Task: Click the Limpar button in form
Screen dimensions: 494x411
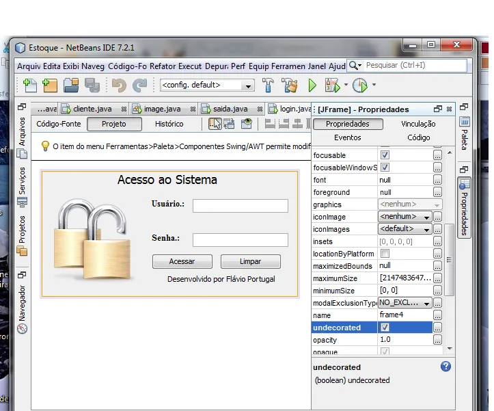Action: click(x=251, y=261)
